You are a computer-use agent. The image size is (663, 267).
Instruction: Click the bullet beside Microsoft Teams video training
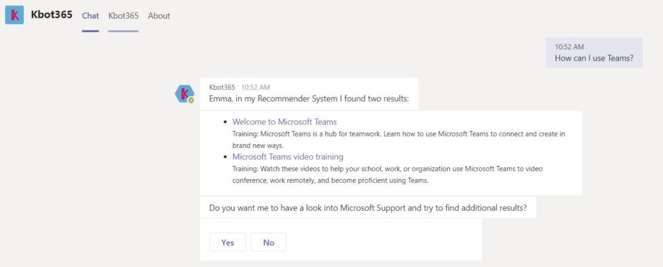click(225, 157)
